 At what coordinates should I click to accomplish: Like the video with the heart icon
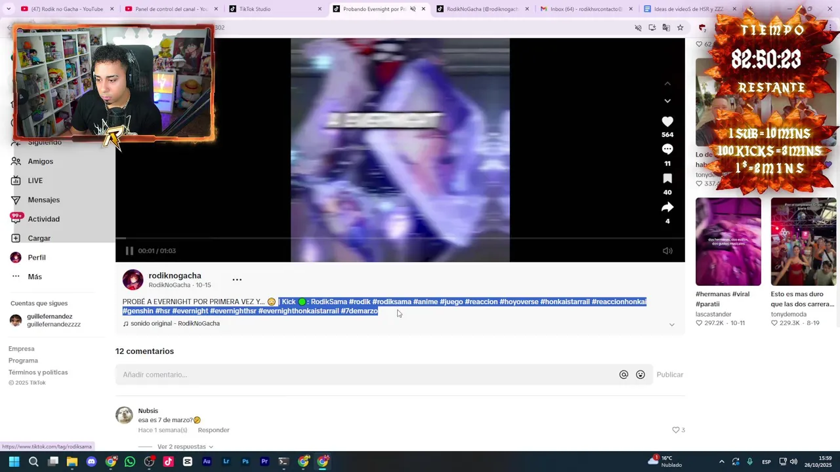pos(667,122)
